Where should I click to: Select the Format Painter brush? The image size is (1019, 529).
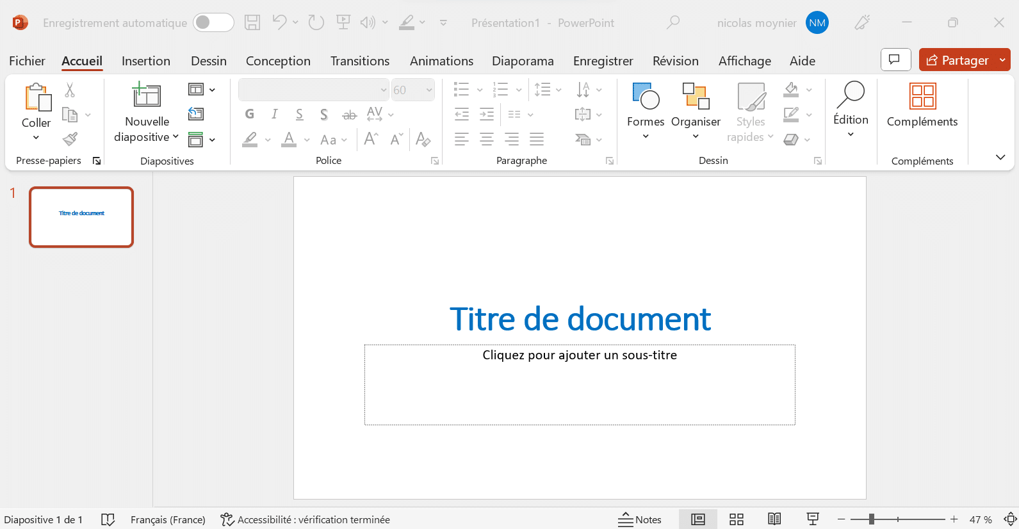(70, 139)
